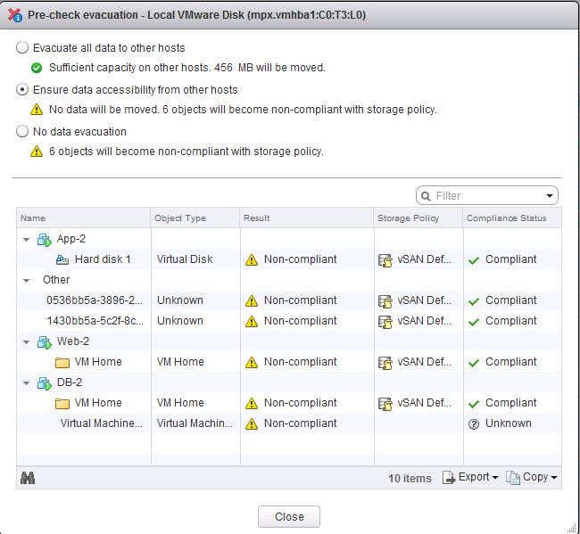Sort by Compliance Status column header
Image resolution: width=580 pixels, height=534 pixels.
point(512,218)
